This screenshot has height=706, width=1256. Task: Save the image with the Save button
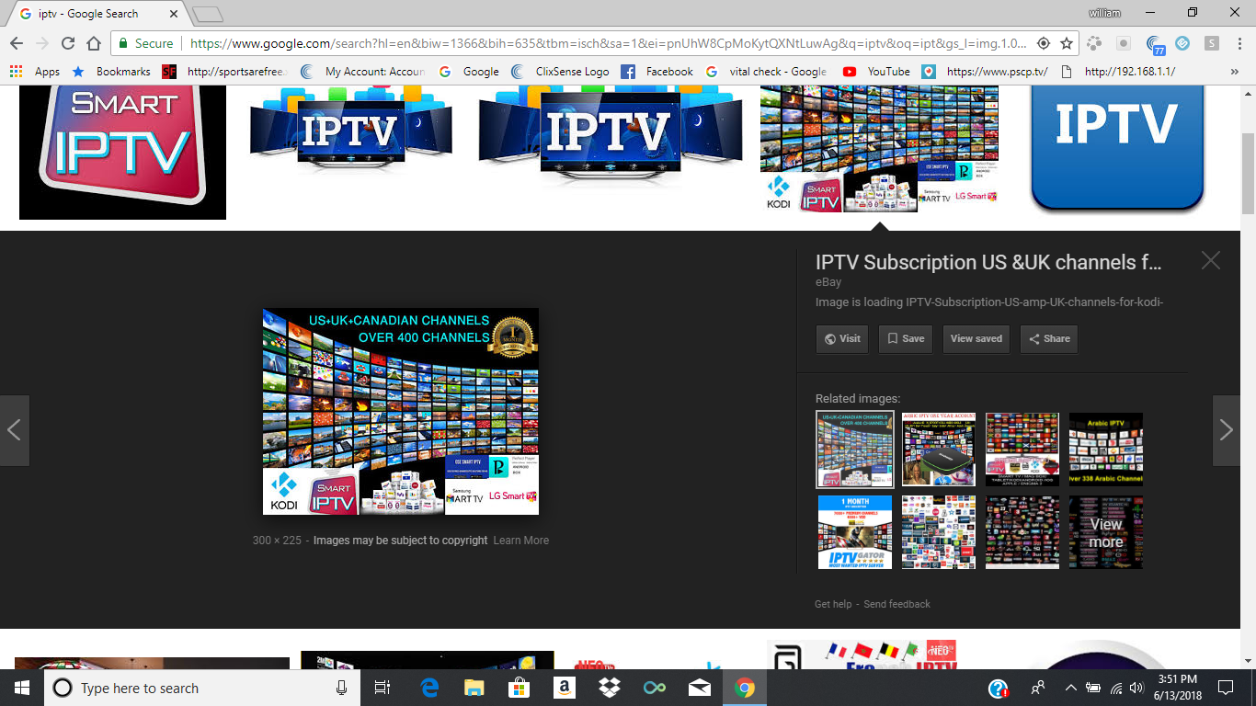(x=906, y=338)
